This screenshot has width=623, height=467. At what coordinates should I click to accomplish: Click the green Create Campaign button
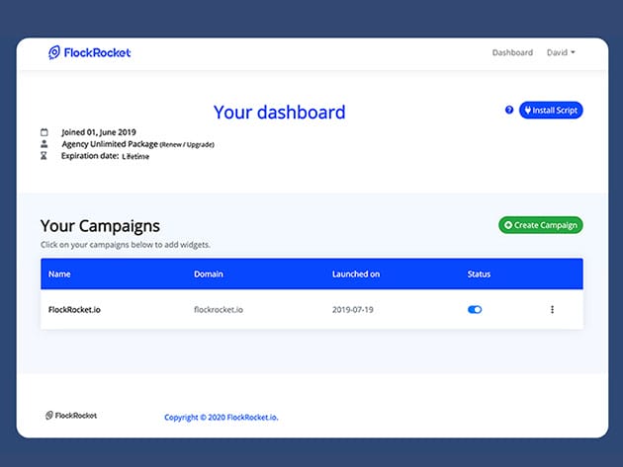pyautogui.click(x=540, y=225)
